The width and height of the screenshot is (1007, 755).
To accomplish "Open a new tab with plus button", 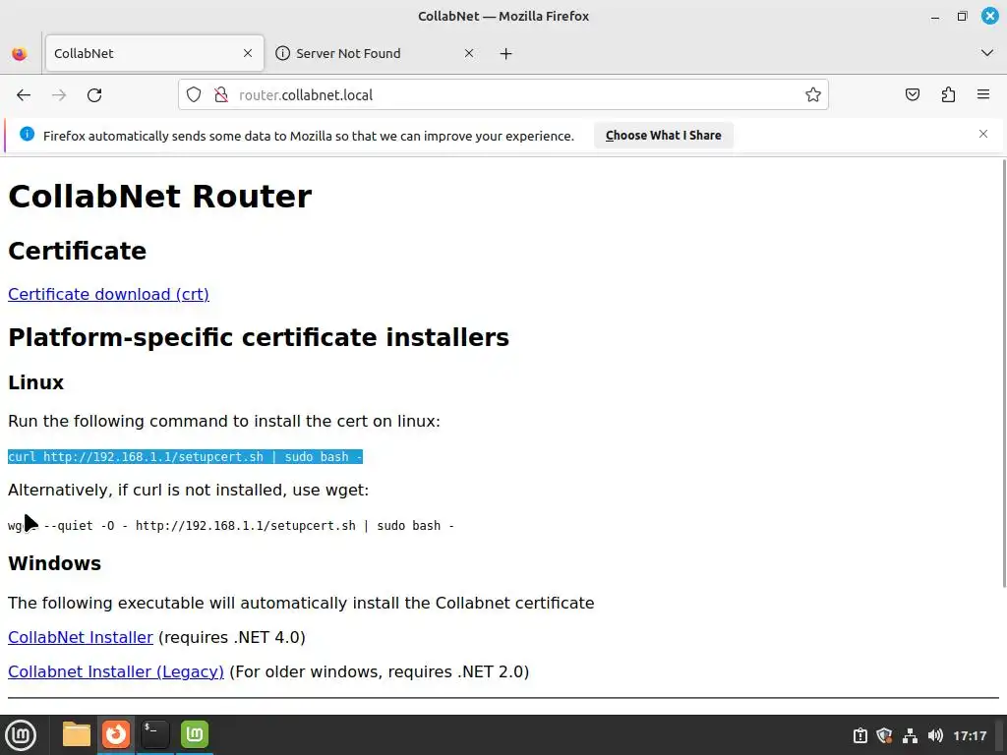I will (506, 53).
